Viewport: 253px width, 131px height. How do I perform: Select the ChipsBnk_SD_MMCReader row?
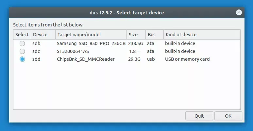pyautogui.click(x=86, y=59)
